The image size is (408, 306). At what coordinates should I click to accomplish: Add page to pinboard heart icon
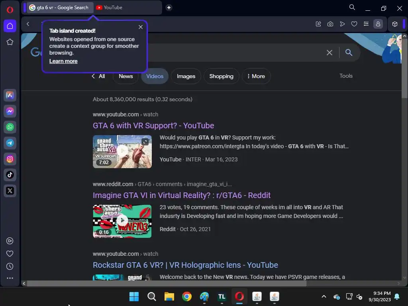[354, 24]
